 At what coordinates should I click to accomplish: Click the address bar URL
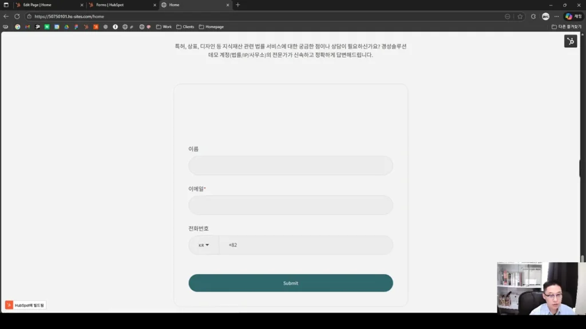[x=69, y=17]
